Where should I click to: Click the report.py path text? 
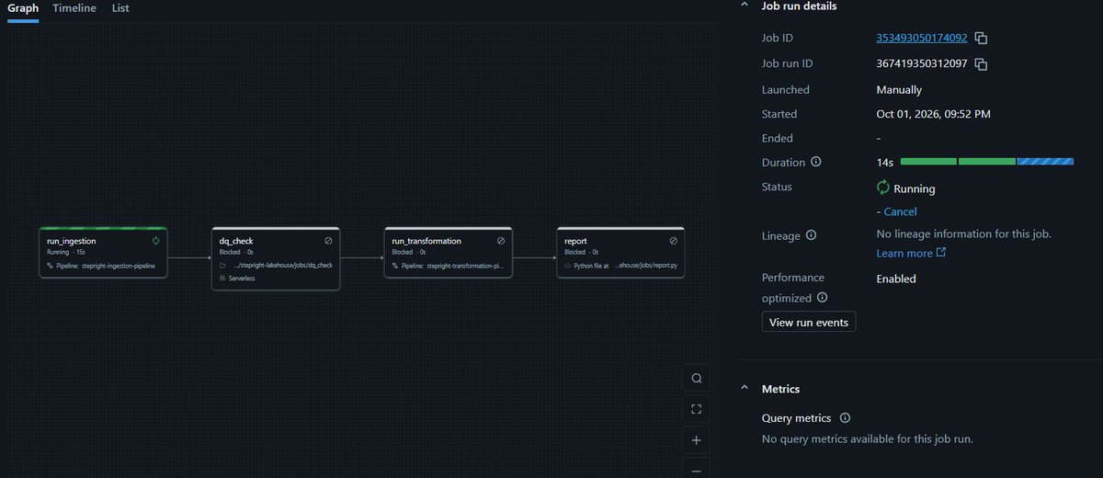pyautogui.click(x=646, y=266)
